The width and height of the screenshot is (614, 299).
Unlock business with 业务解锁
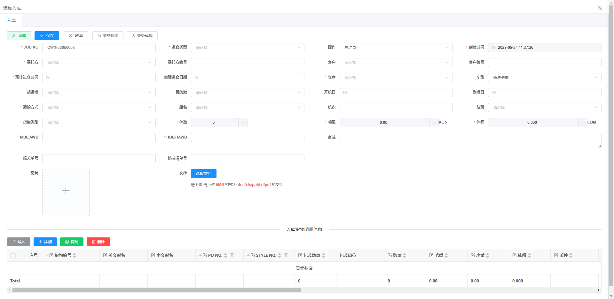142,36
